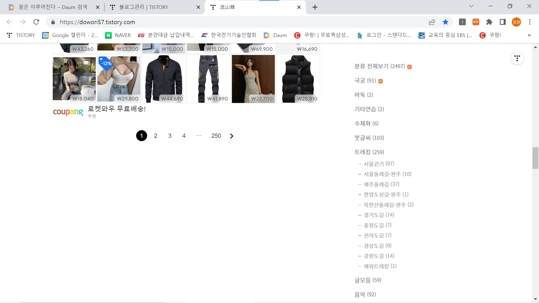Screen dimensions: 539x303
Task: Open the black padded vest product thumbnail
Action: (x=298, y=79)
